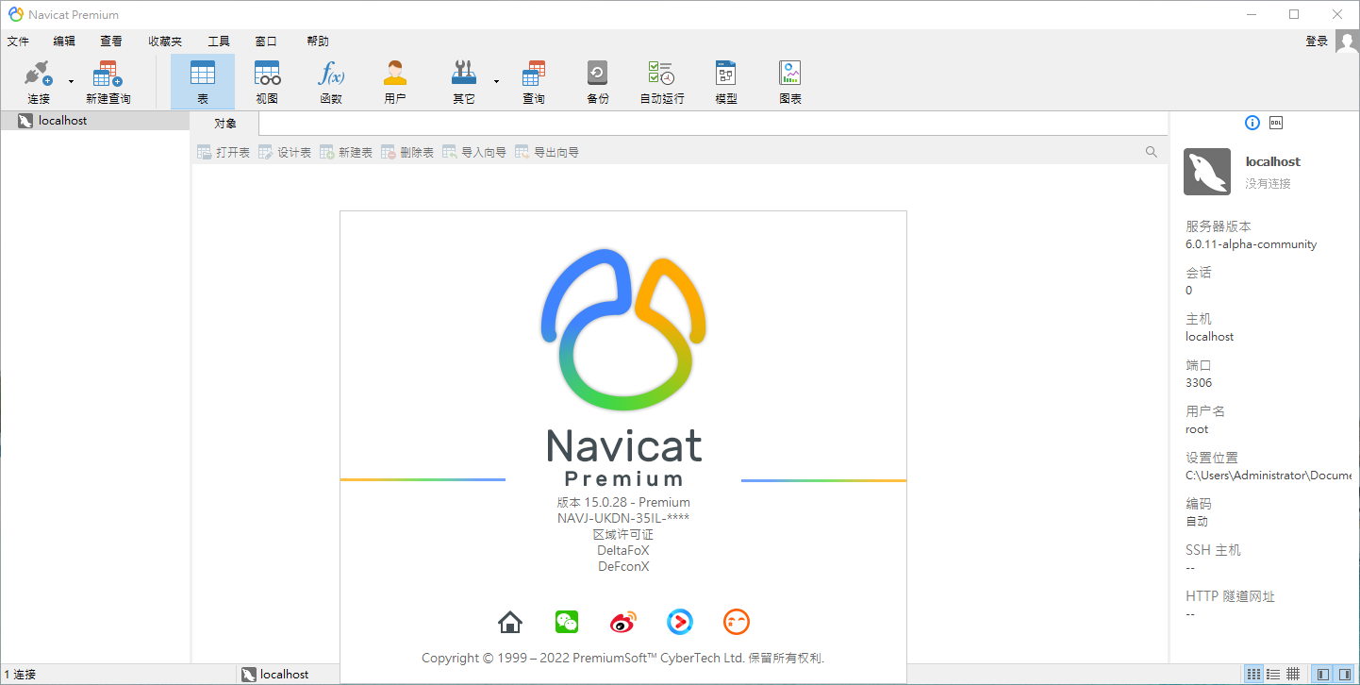Open the Charts (图表) tool
This screenshot has width=1360, height=685.
pyautogui.click(x=790, y=81)
